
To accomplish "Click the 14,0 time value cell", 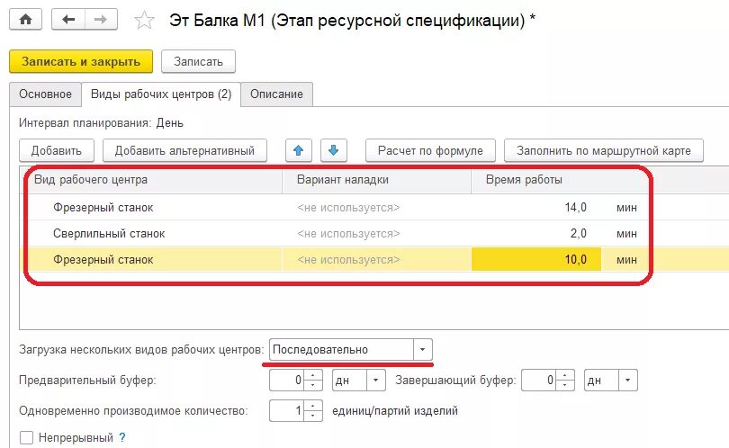I will tap(536, 207).
